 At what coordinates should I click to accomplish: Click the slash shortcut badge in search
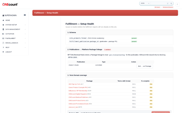click(167, 3)
